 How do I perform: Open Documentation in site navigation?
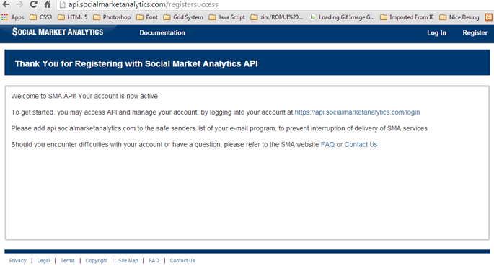point(162,32)
